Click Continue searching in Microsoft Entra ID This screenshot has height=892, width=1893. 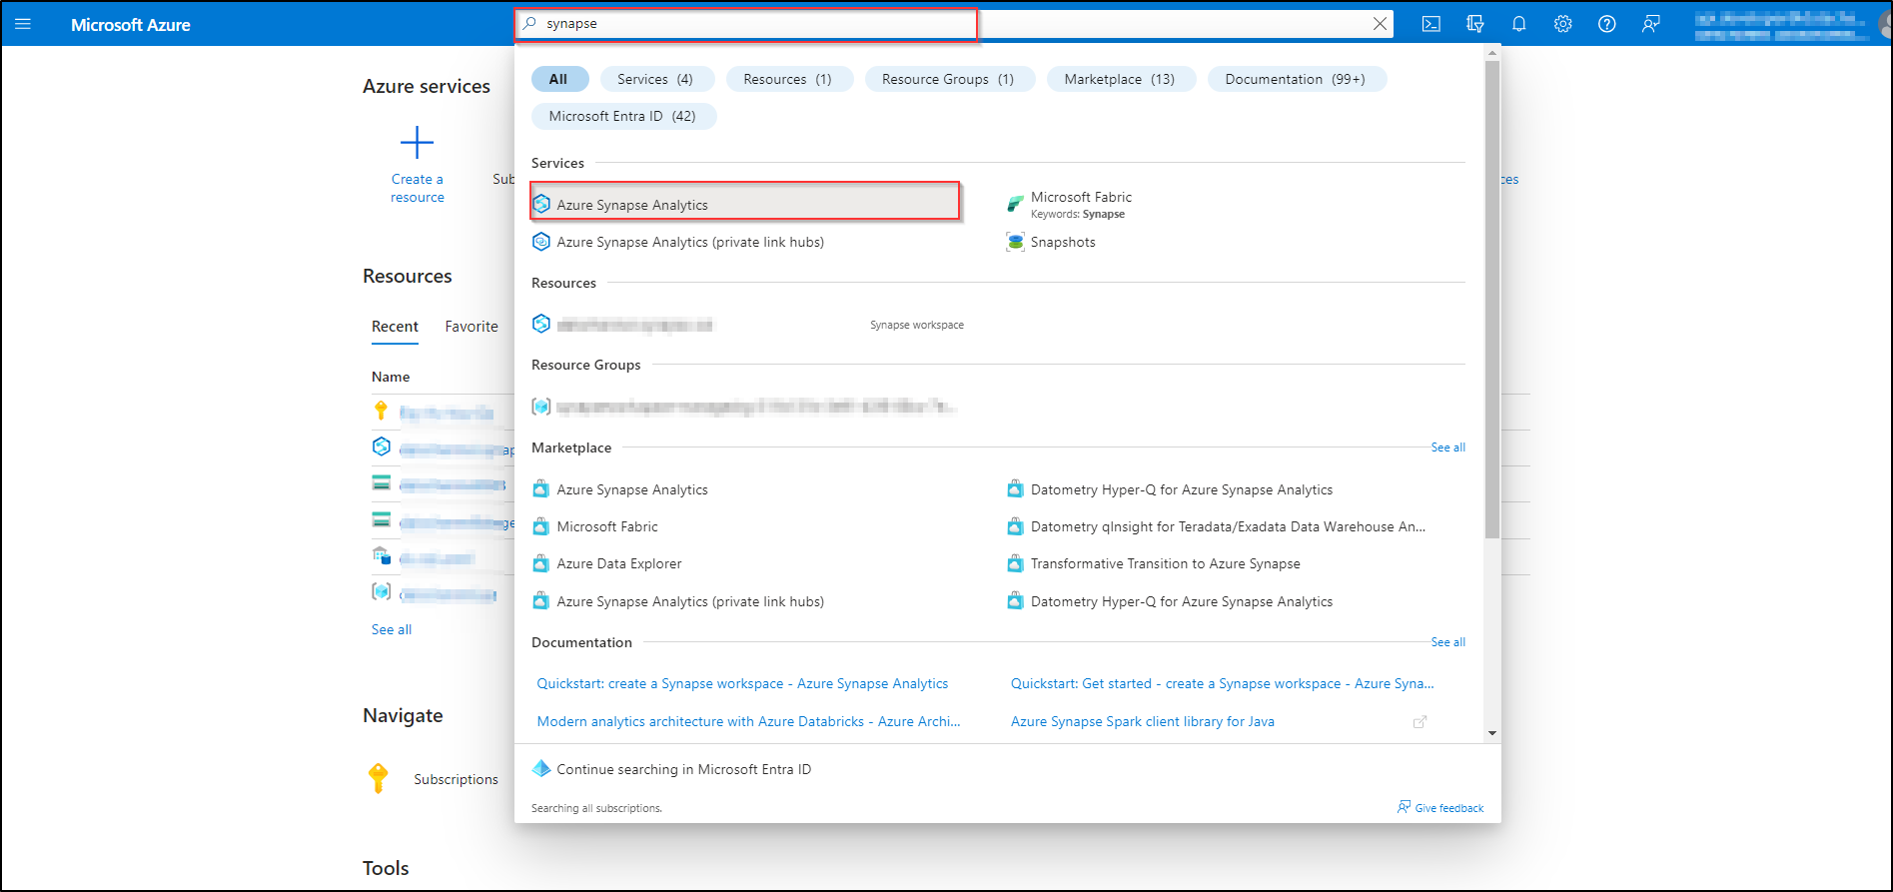(x=683, y=769)
